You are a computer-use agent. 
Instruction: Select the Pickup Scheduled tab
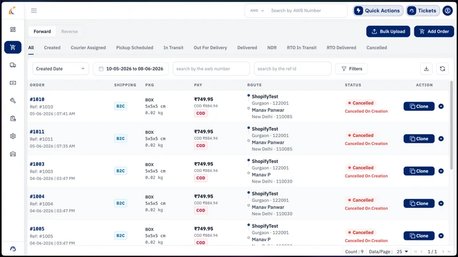pos(135,48)
